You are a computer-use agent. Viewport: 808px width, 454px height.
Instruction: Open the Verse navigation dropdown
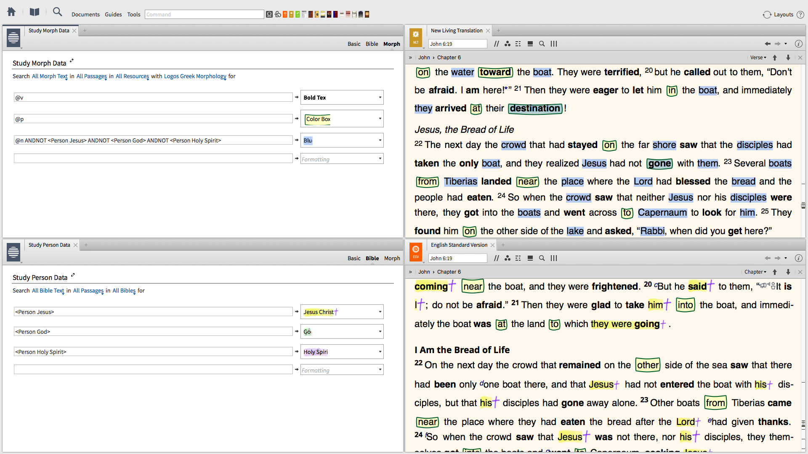tap(758, 58)
